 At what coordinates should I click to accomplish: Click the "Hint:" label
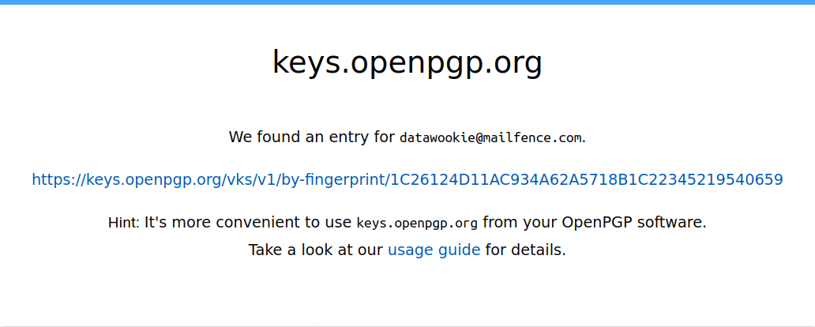[124, 223]
